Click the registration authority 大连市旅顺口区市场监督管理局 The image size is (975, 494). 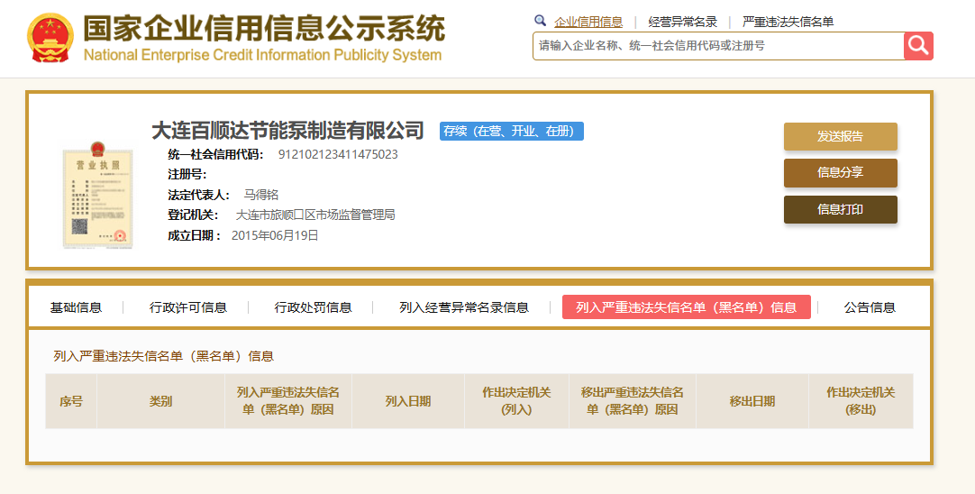(x=315, y=215)
